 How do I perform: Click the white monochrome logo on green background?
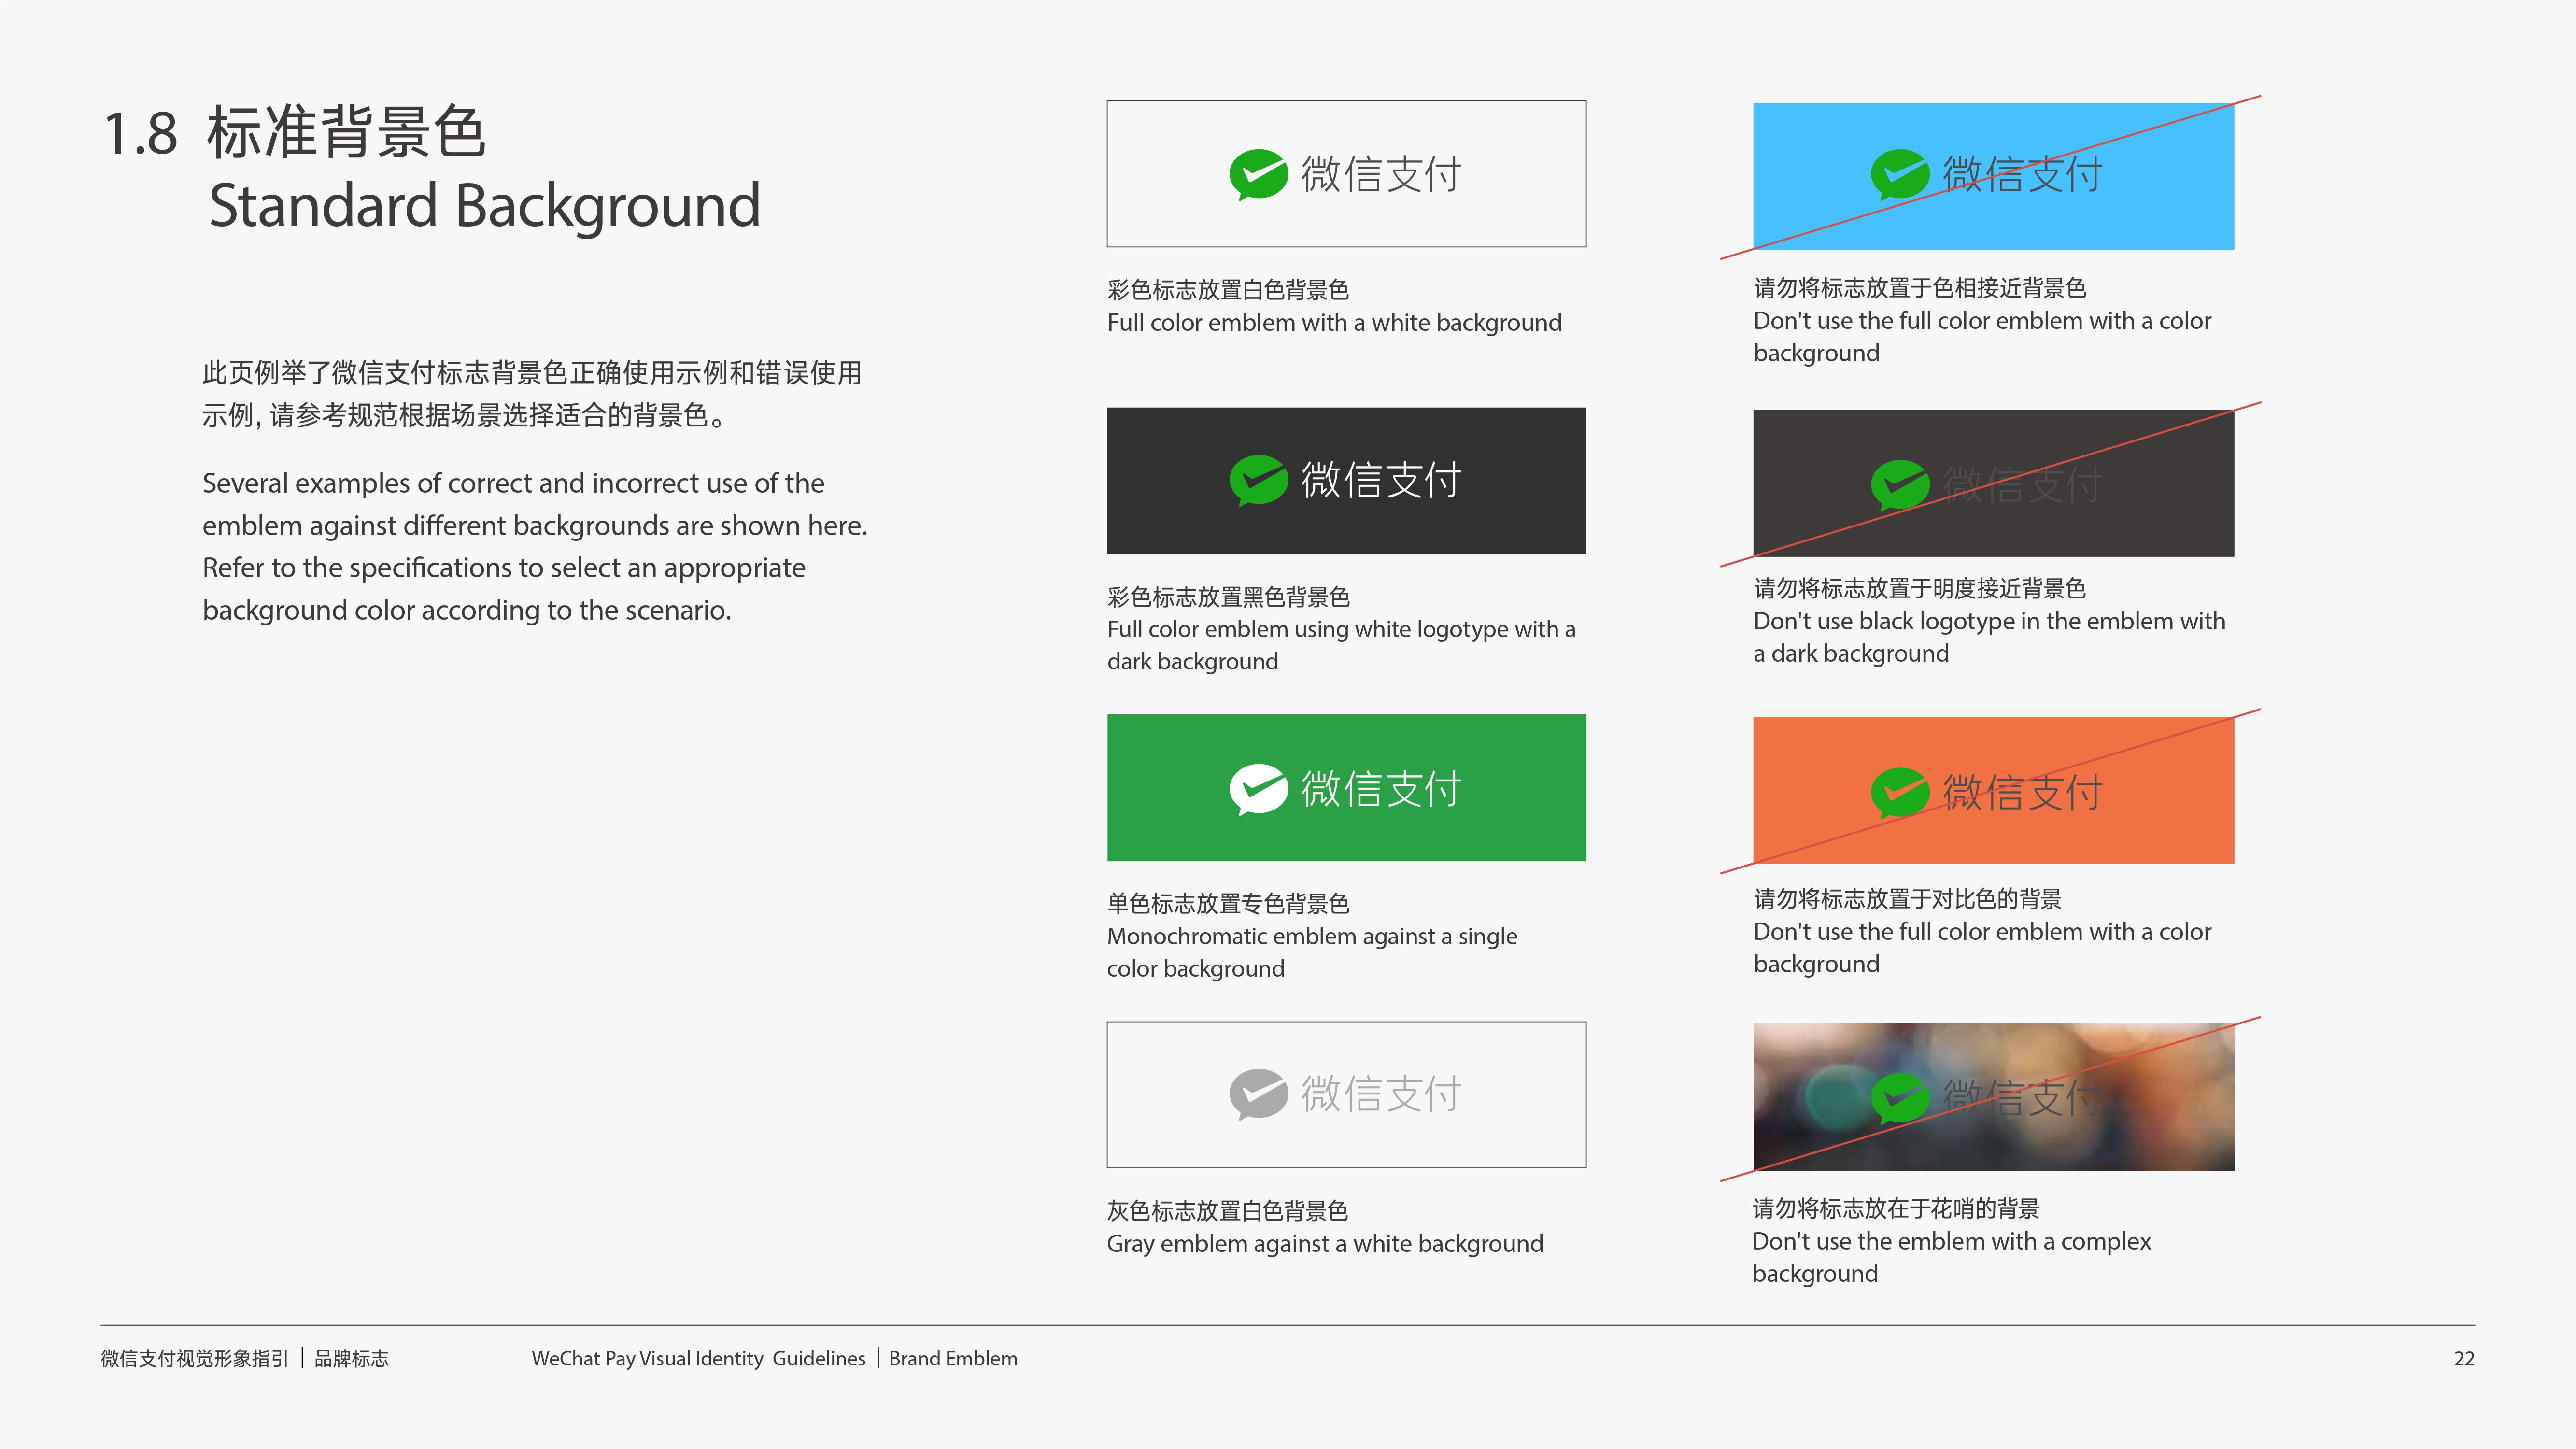(1258, 788)
